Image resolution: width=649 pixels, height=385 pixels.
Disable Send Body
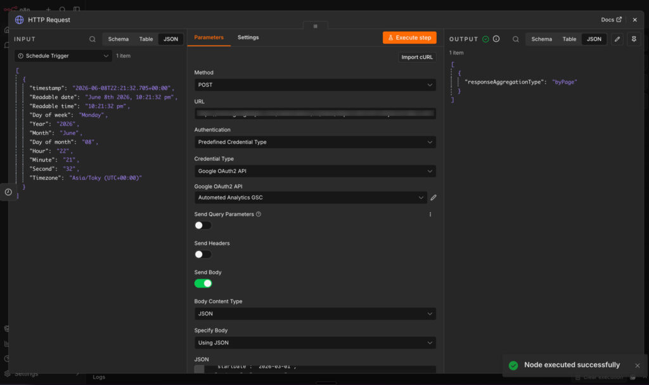coord(203,283)
